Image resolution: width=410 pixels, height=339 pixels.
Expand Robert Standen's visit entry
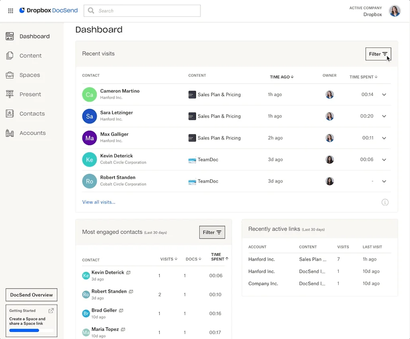(x=384, y=181)
